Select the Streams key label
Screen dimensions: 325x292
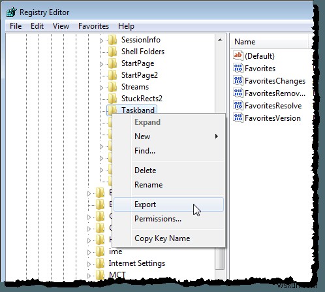tap(135, 87)
